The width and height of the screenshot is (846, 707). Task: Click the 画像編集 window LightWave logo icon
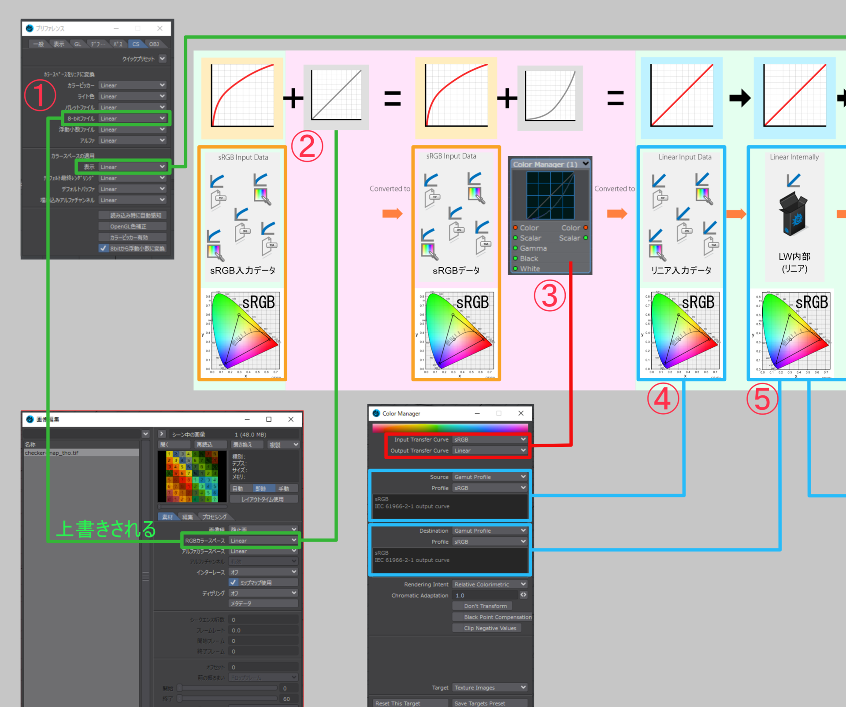click(x=30, y=419)
